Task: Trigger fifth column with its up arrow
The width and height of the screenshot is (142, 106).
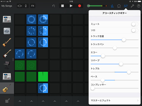Action: (66, 101)
